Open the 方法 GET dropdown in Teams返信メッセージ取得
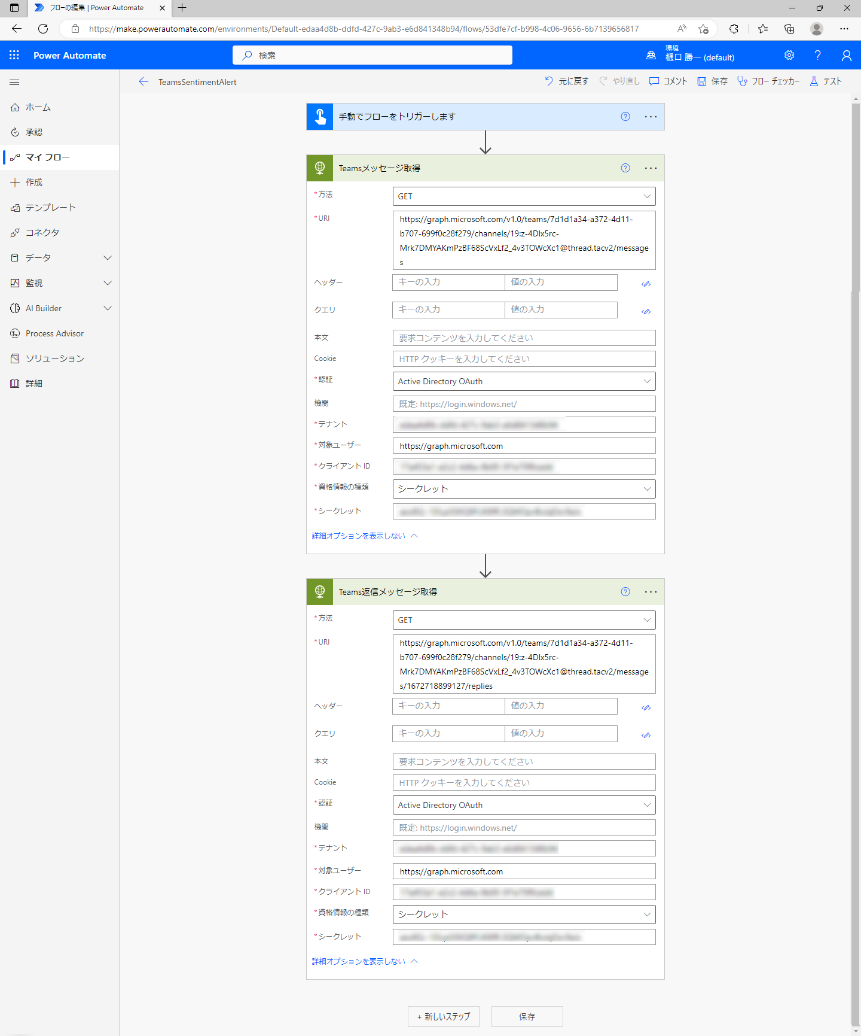861x1036 pixels. (x=524, y=620)
